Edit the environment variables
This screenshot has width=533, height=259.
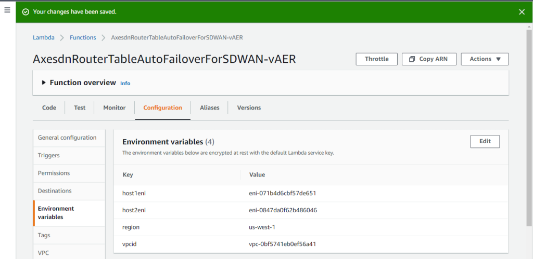[x=485, y=141]
